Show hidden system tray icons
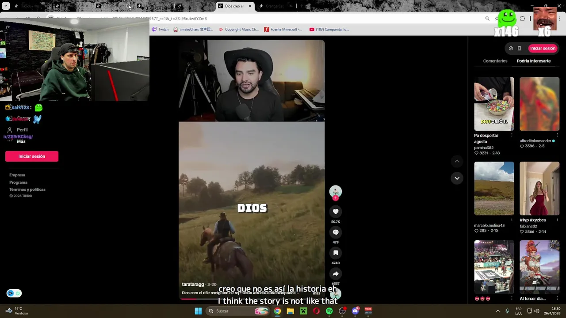566x318 pixels. 497,311
